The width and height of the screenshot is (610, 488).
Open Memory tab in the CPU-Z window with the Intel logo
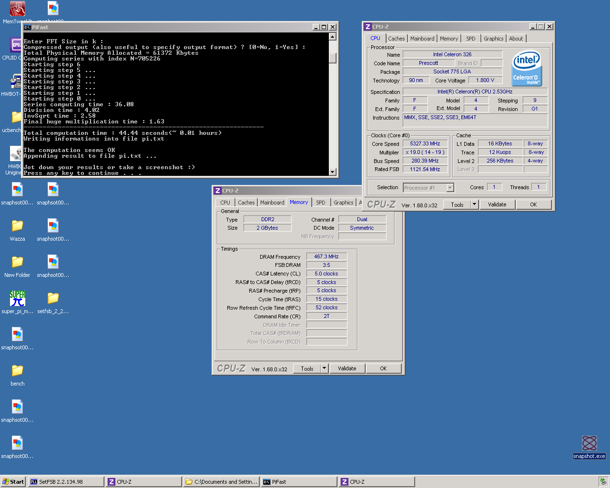pos(449,39)
